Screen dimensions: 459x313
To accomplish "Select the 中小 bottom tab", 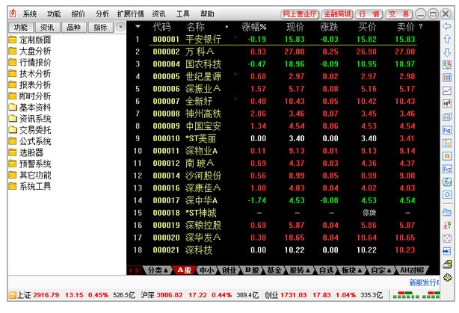I will pyautogui.click(x=206, y=270).
